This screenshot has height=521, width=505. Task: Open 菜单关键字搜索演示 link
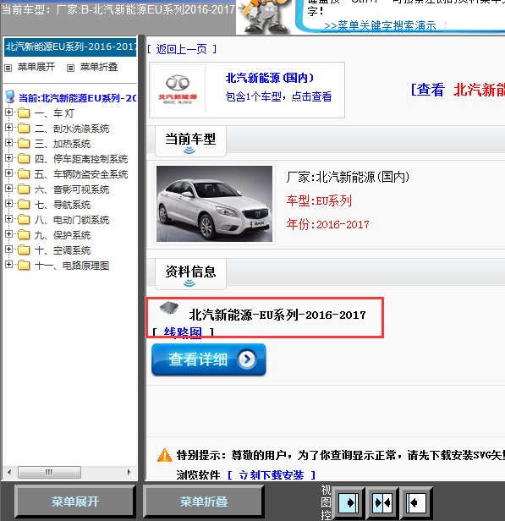(x=380, y=25)
